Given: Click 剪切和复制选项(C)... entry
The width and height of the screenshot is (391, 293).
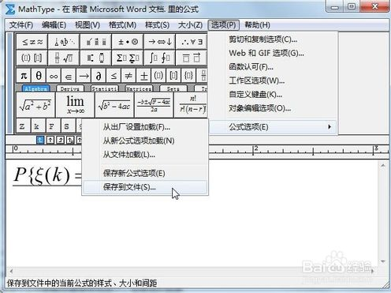Looking at the screenshot, I should click(263, 39).
